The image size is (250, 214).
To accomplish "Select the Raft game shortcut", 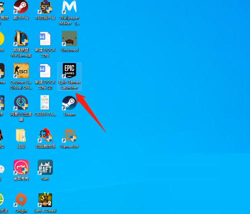I will tap(45, 170).
